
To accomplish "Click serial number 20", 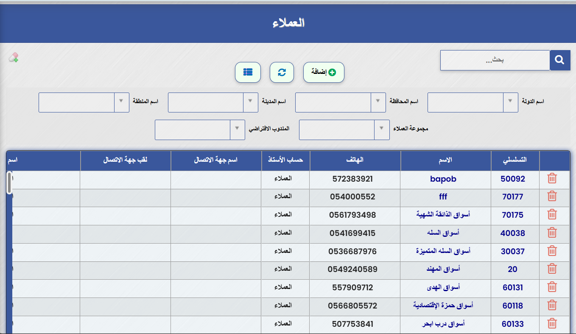I will pyautogui.click(x=513, y=269).
